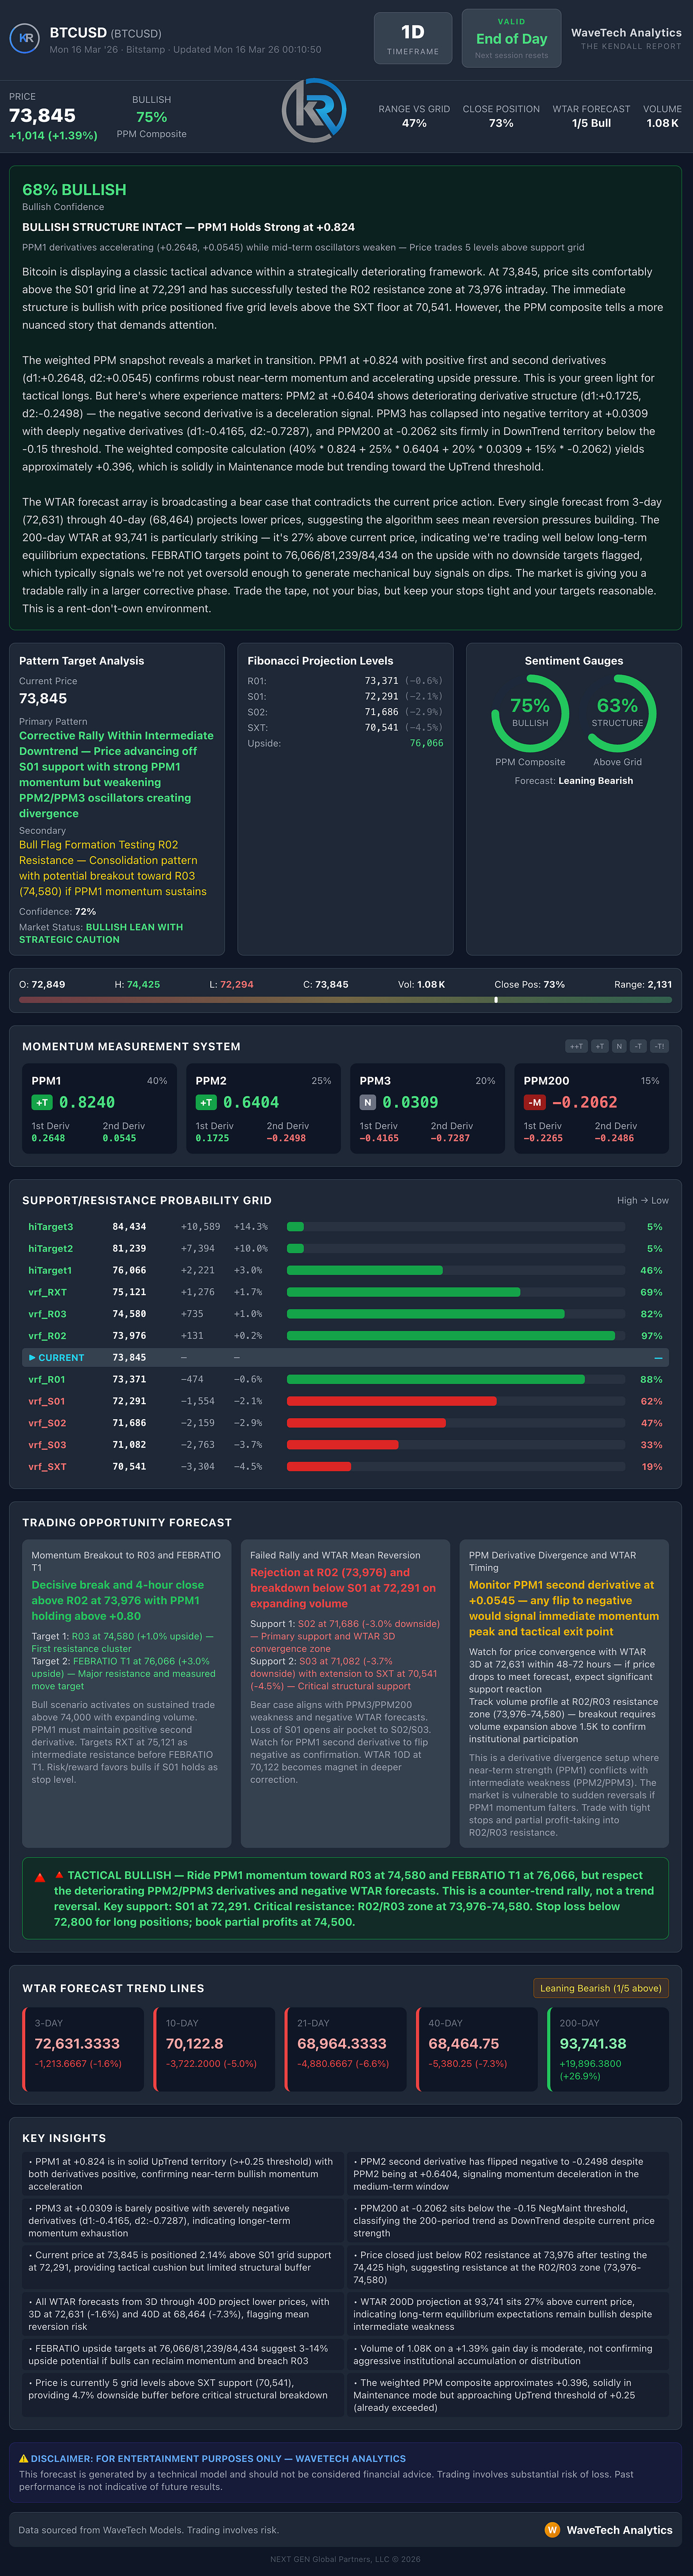Open the 200-DAY WTAR forecast card

[x=608, y=2049]
